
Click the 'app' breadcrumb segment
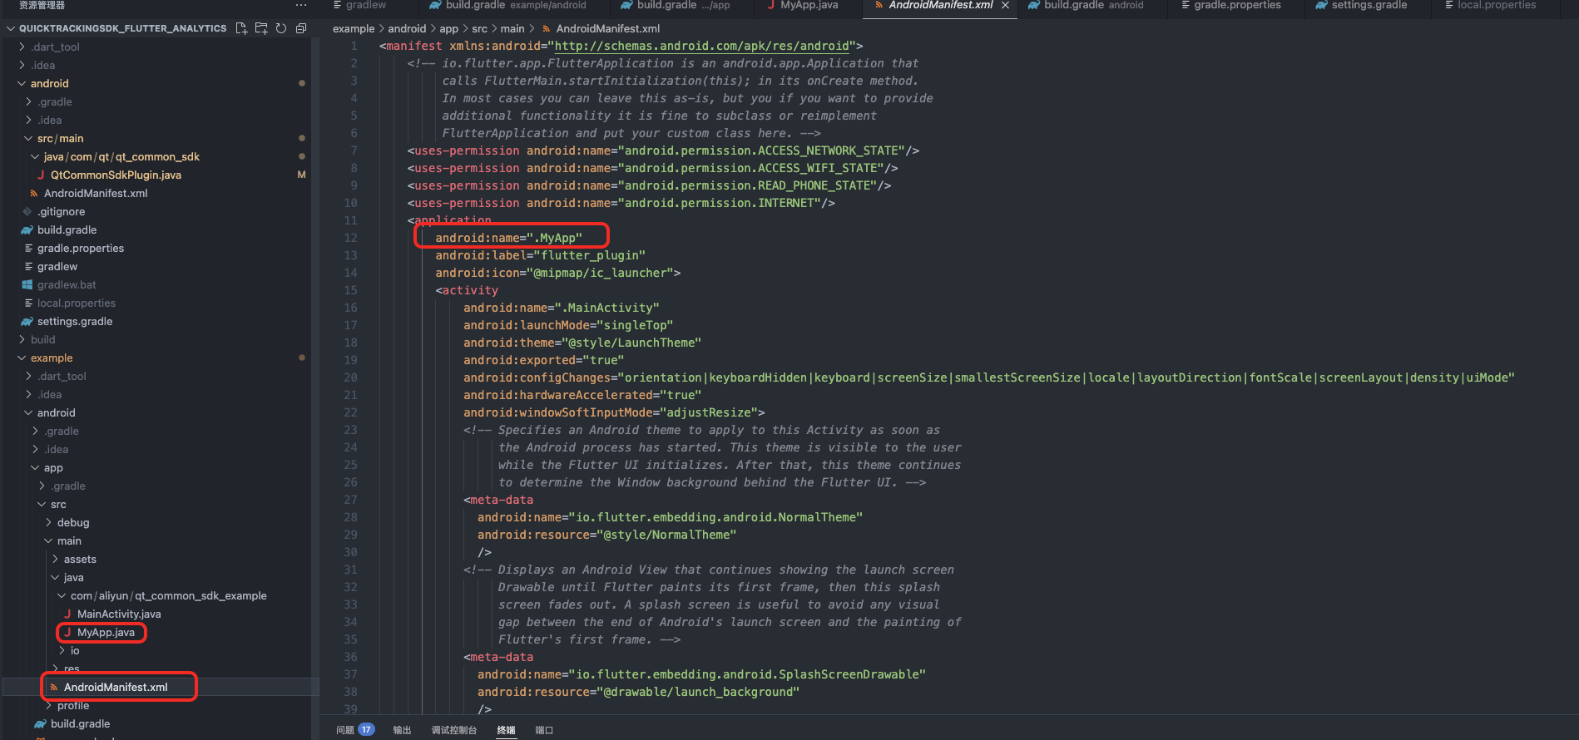tap(448, 28)
